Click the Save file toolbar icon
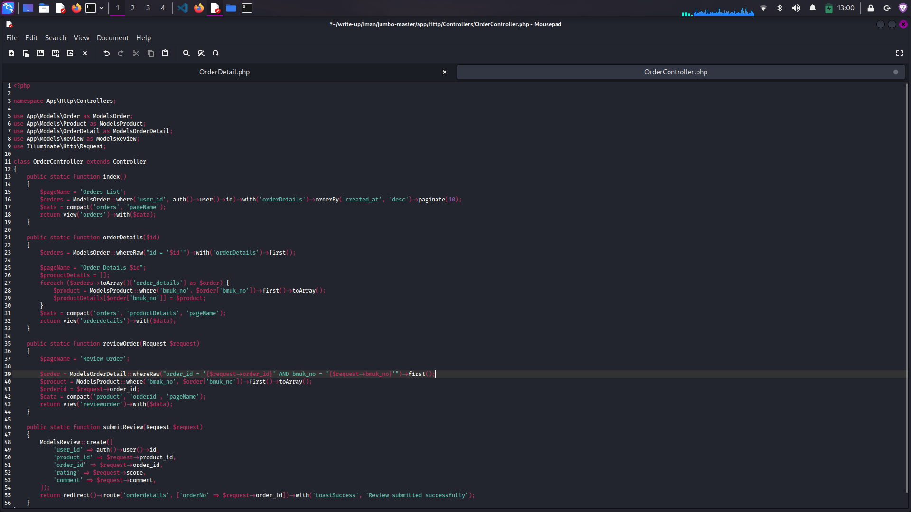Viewport: 911px width, 512px height. (41, 53)
